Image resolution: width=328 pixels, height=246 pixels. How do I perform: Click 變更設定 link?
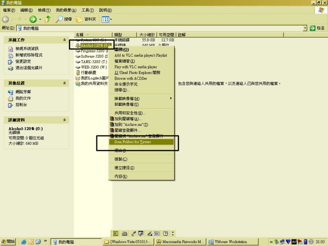pyautogui.click(x=23, y=61)
